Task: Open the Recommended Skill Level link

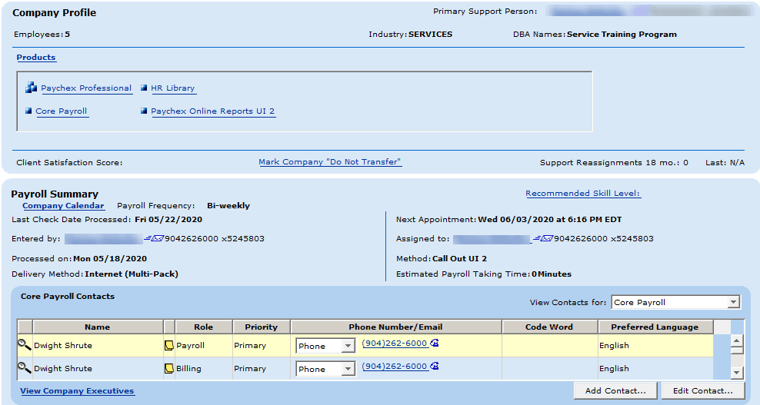Action: 583,194
